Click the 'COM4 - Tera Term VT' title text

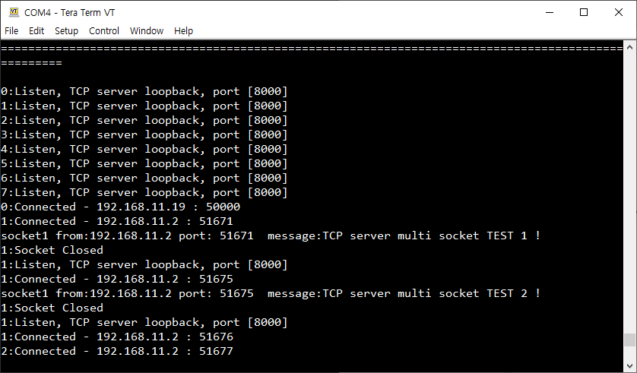click(x=70, y=12)
